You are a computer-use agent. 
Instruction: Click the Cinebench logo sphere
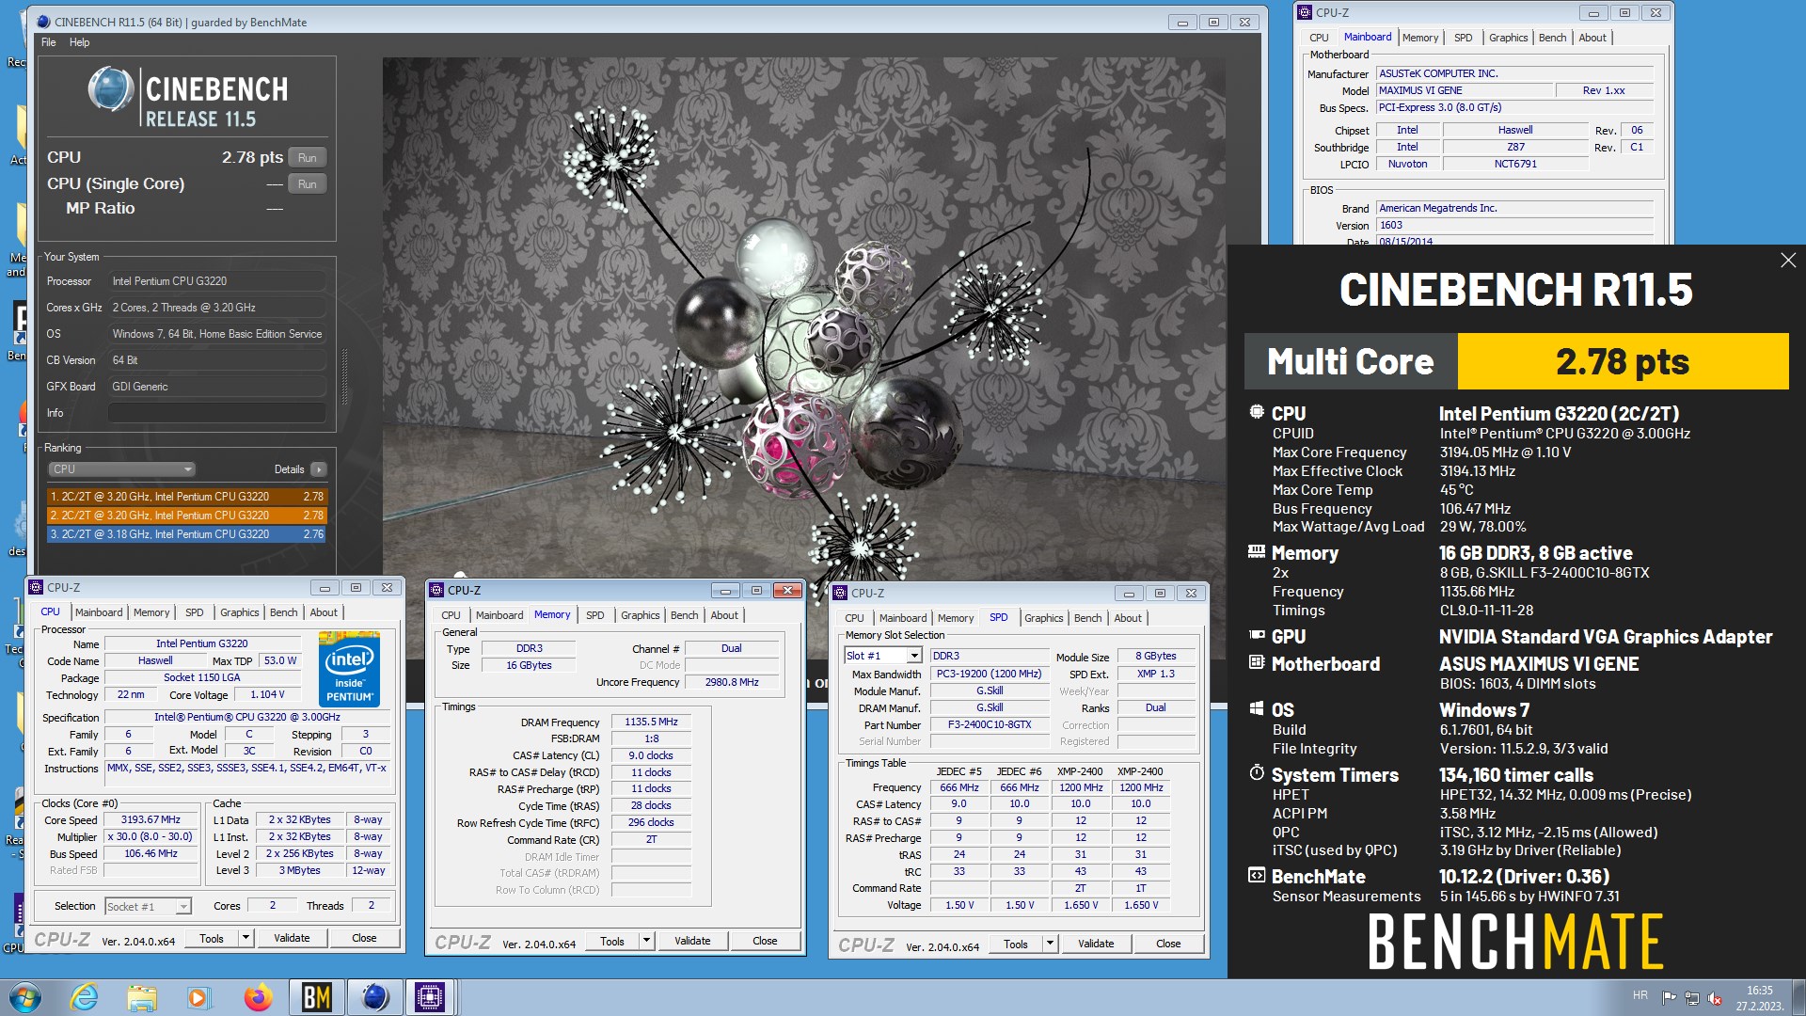(111, 90)
